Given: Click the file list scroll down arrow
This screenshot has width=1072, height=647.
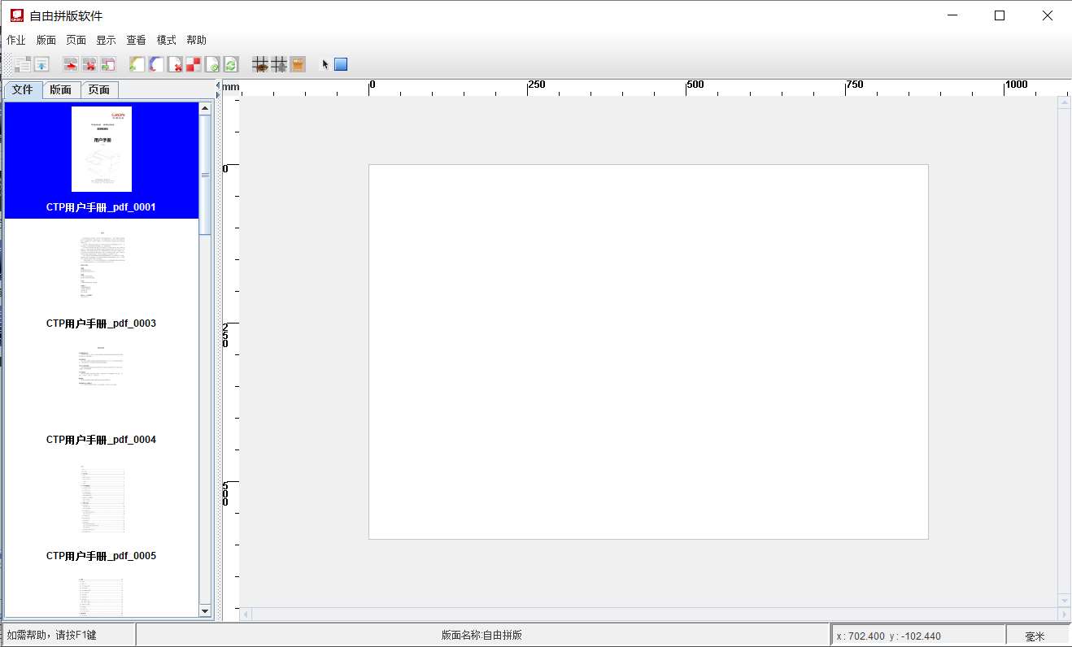Looking at the screenshot, I should point(205,610).
